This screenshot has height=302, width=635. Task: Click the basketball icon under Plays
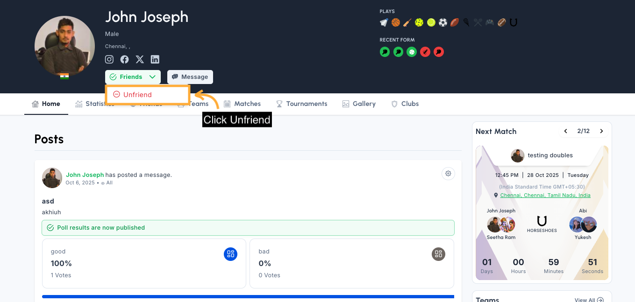(396, 22)
